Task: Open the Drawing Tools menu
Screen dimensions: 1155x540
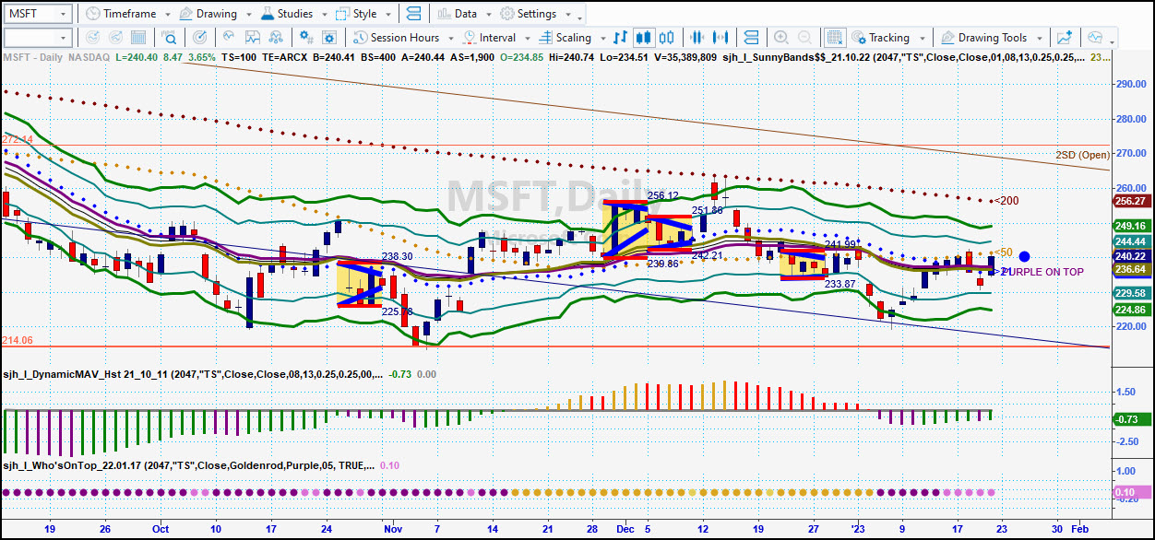Action: pos(993,38)
